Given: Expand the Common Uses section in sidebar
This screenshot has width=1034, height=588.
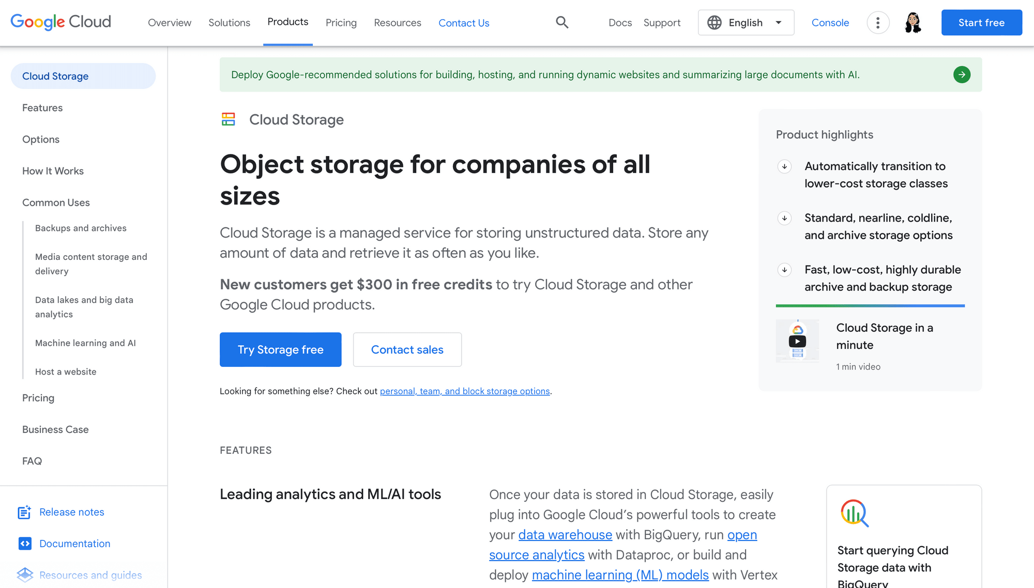Looking at the screenshot, I should (x=56, y=202).
